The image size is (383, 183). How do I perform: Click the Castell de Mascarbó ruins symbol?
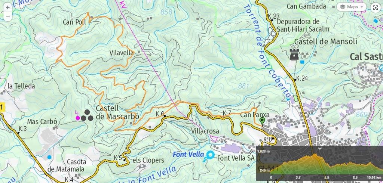click(87, 115)
